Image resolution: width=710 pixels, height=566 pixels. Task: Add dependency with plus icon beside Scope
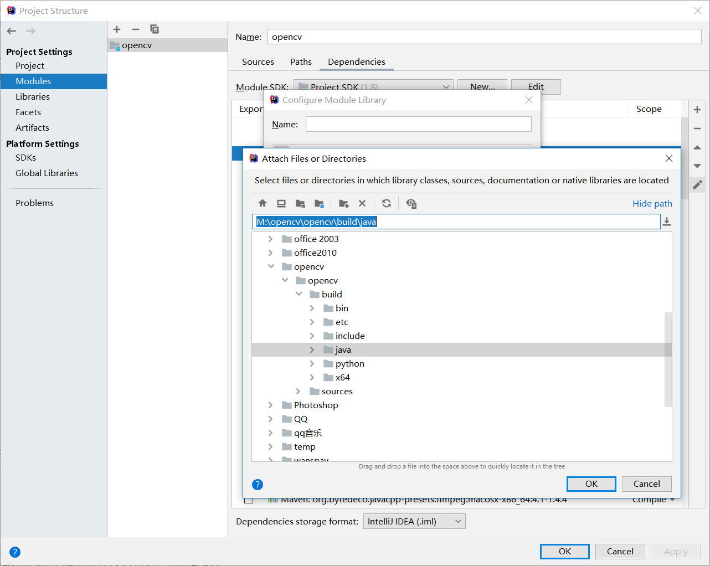[x=697, y=110]
